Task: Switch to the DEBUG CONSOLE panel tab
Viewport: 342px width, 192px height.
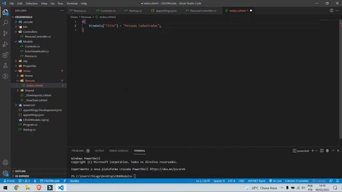Action: (119, 150)
